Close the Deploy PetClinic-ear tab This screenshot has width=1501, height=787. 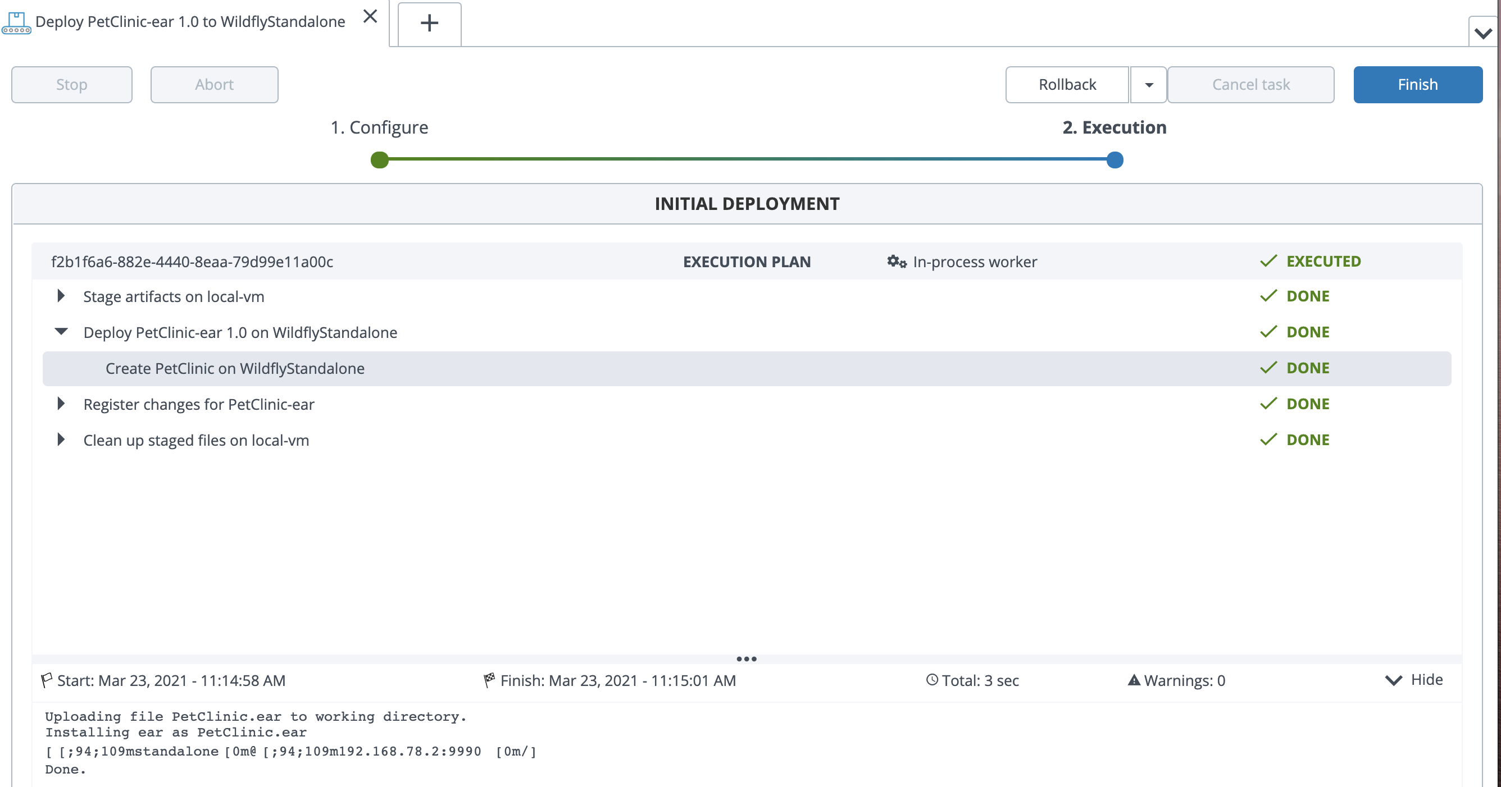click(x=370, y=16)
